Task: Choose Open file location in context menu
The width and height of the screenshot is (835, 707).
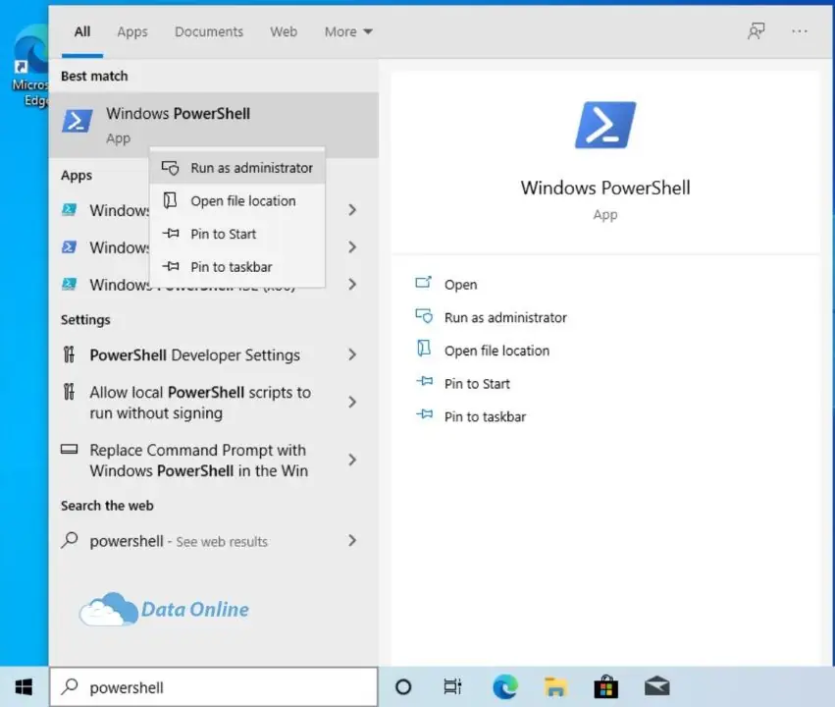Action: tap(237, 201)
